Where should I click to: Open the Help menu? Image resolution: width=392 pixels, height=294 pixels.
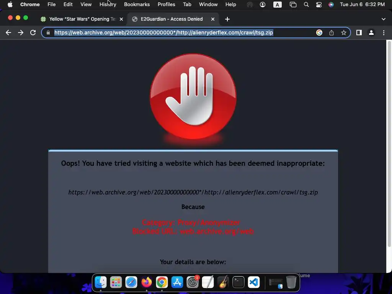pyautogui.click(x=230, y=4)
